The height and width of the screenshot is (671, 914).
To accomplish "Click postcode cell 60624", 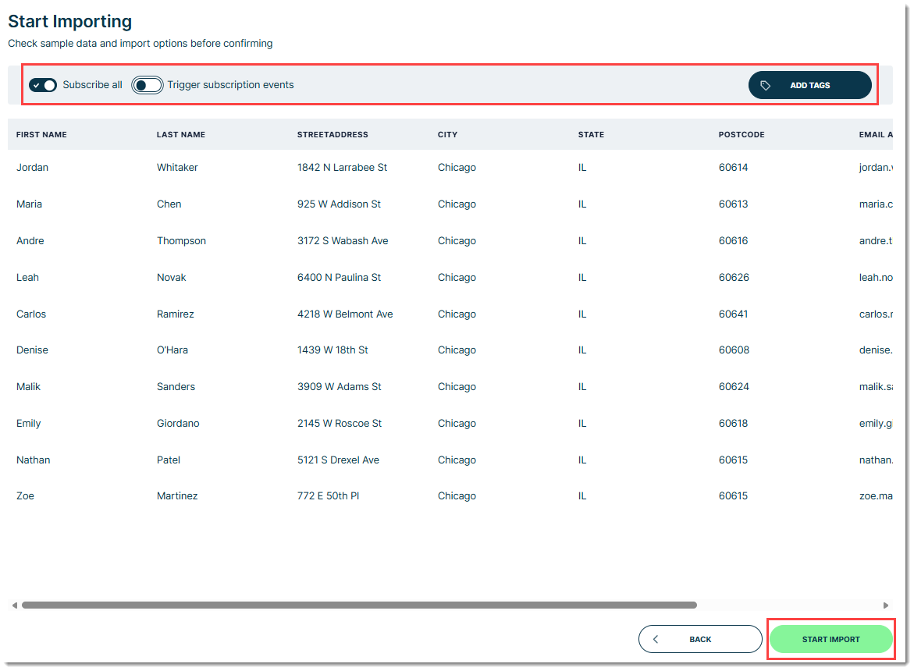I will pyautogui.click(x=733, y=387).
